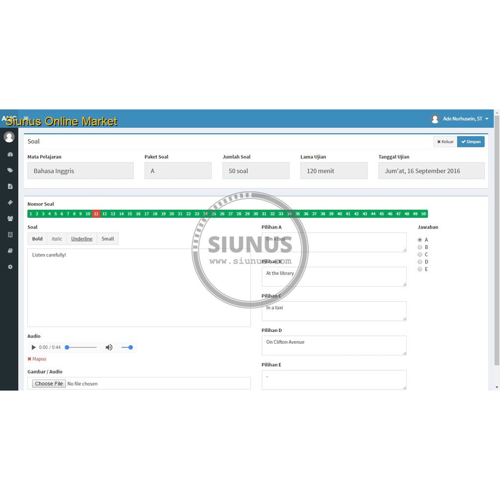The height and width of the screenshot is (500, 500).
Task: Click the Simpan save button
Action: tap(471, 142)
